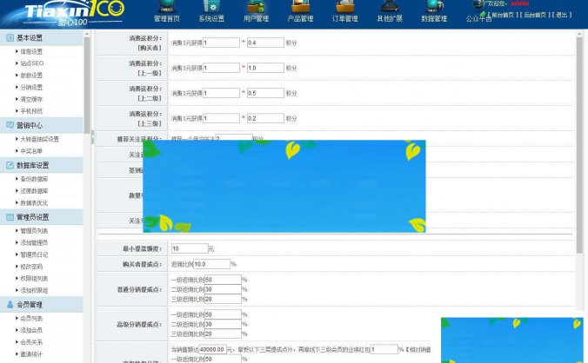
Task: Open 添加权限组 in the sidebar
Action: [34, 290]
